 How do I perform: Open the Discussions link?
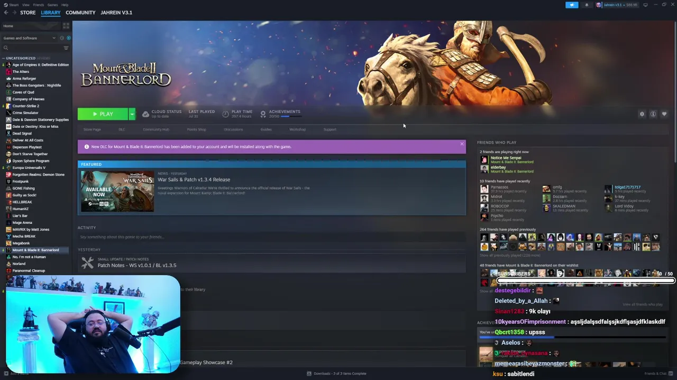pyautogui.click(x=233, y=129)
